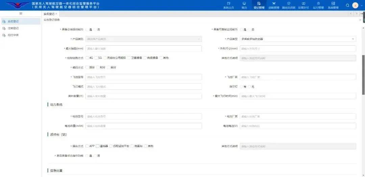Go to 运行管理 module
This screenshot has height=177, width=365.
tap(318, 5)
